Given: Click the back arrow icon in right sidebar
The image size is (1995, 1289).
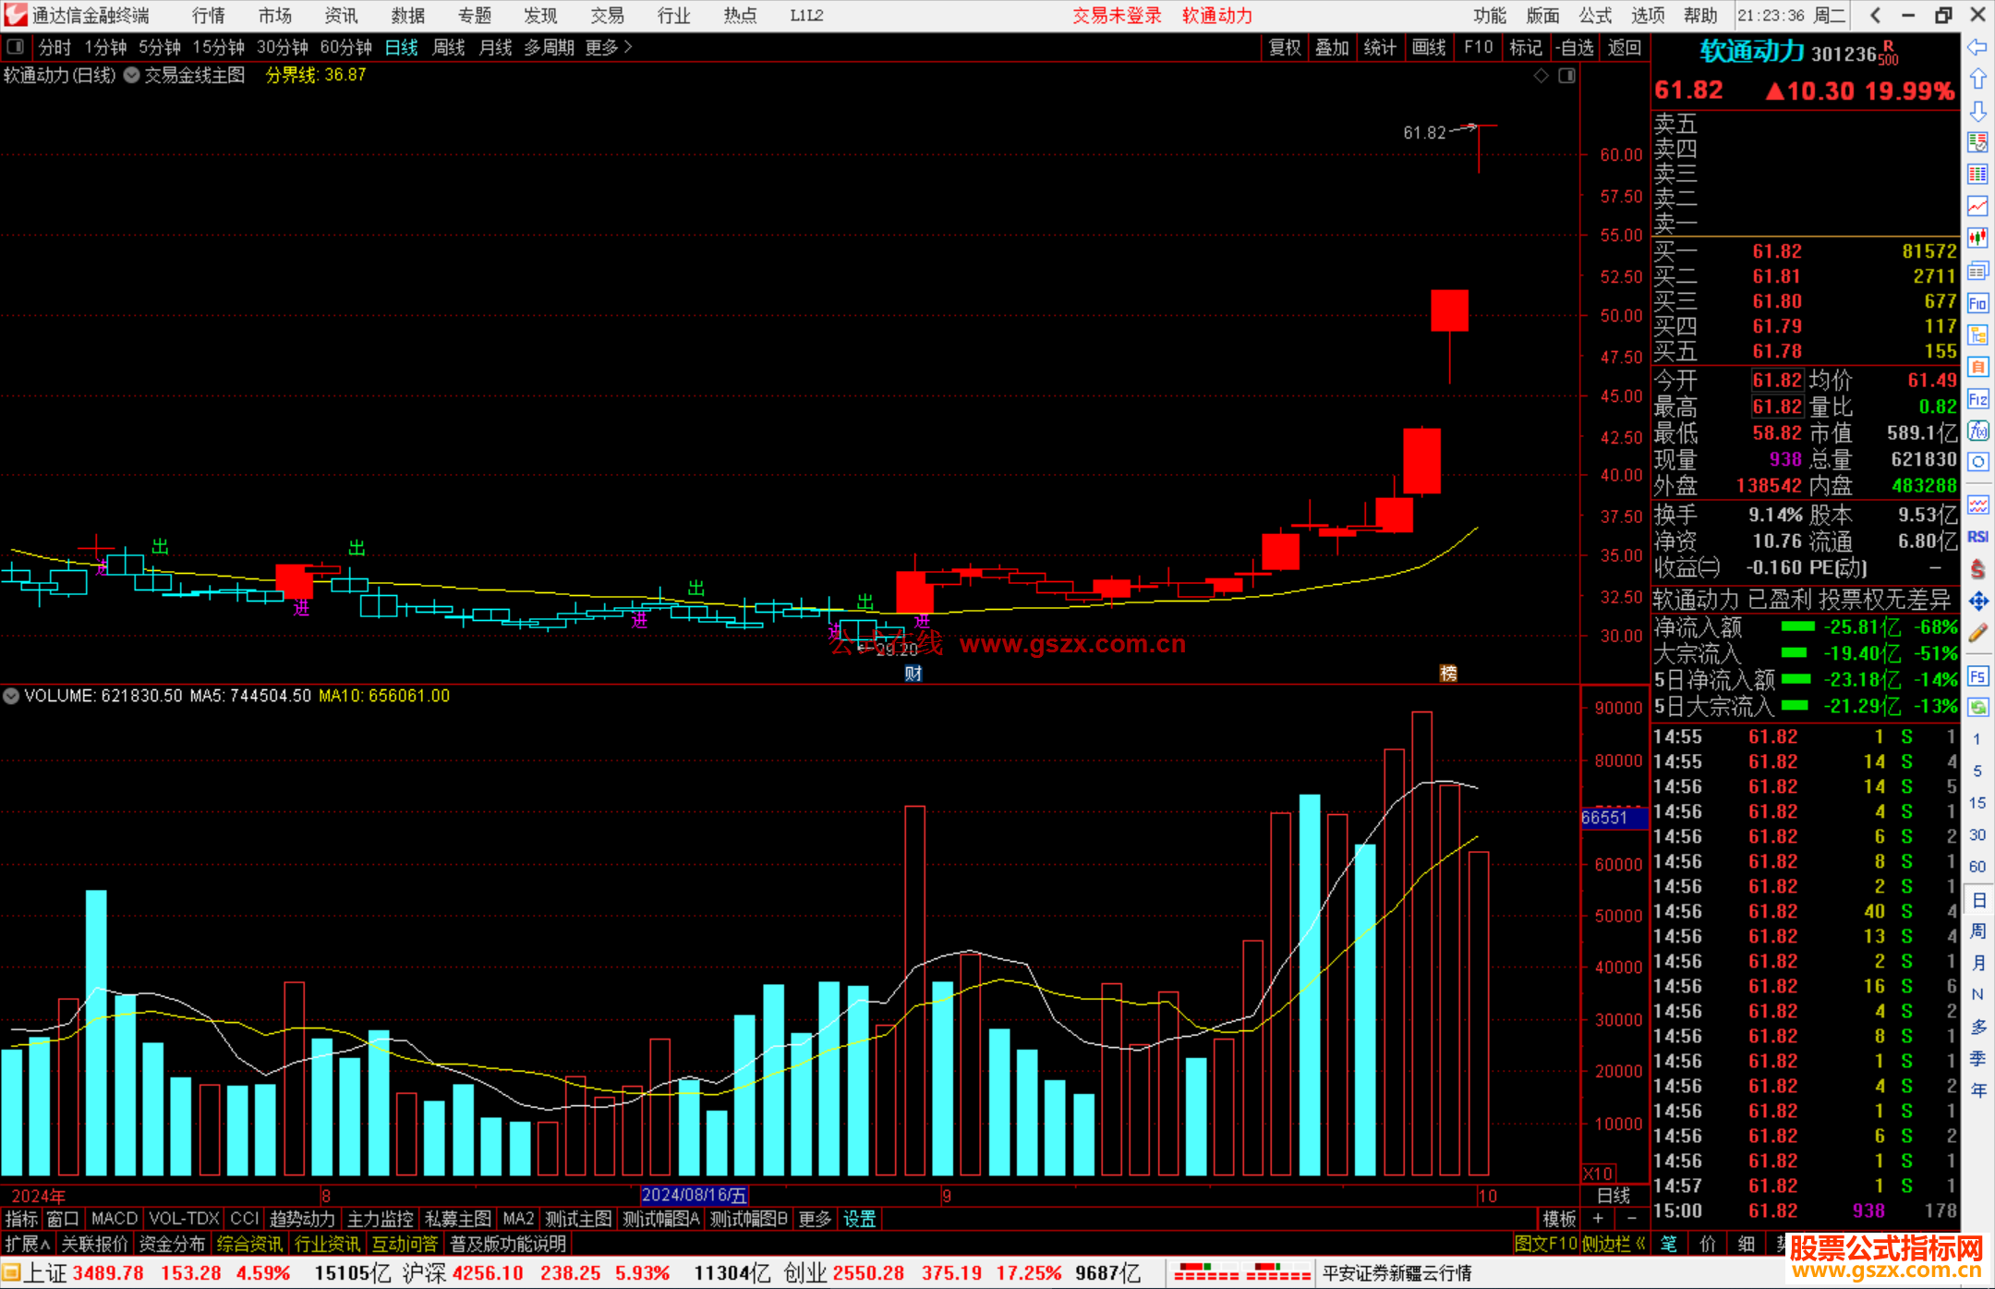Looking at the screenshot, I should [1977, 47].
